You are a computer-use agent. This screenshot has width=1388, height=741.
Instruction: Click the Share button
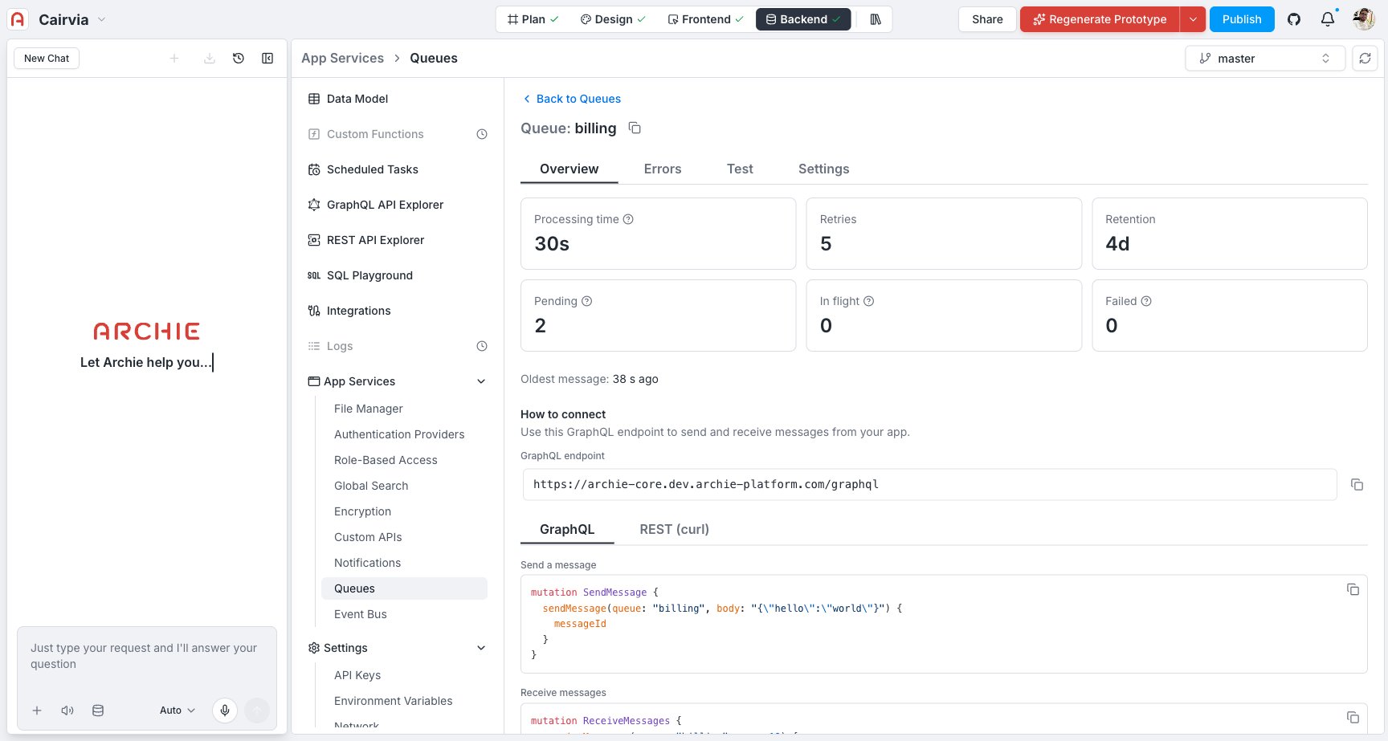point(987,19)
